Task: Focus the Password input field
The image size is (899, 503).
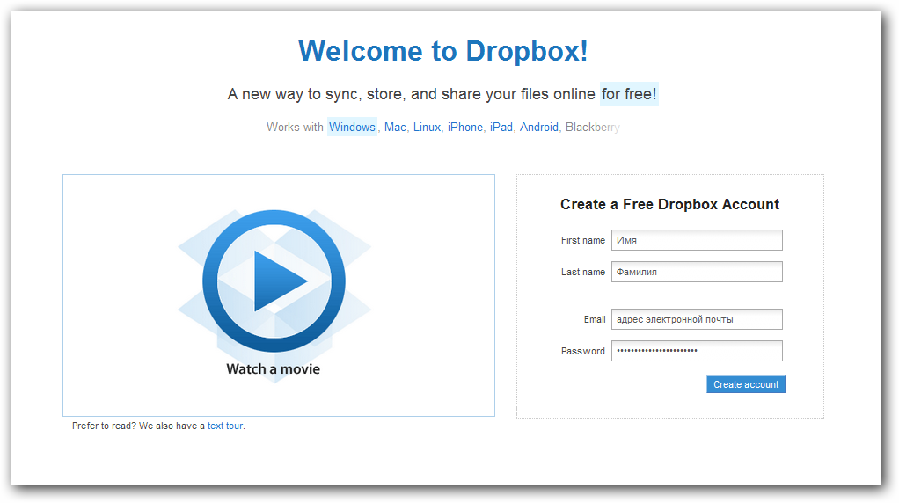Action: 697,351
